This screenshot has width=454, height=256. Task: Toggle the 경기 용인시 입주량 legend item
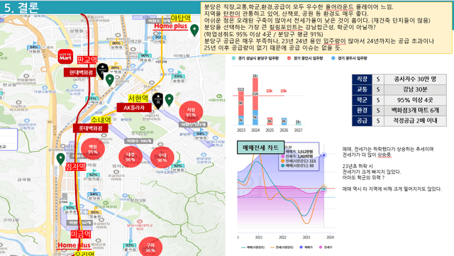304,58
